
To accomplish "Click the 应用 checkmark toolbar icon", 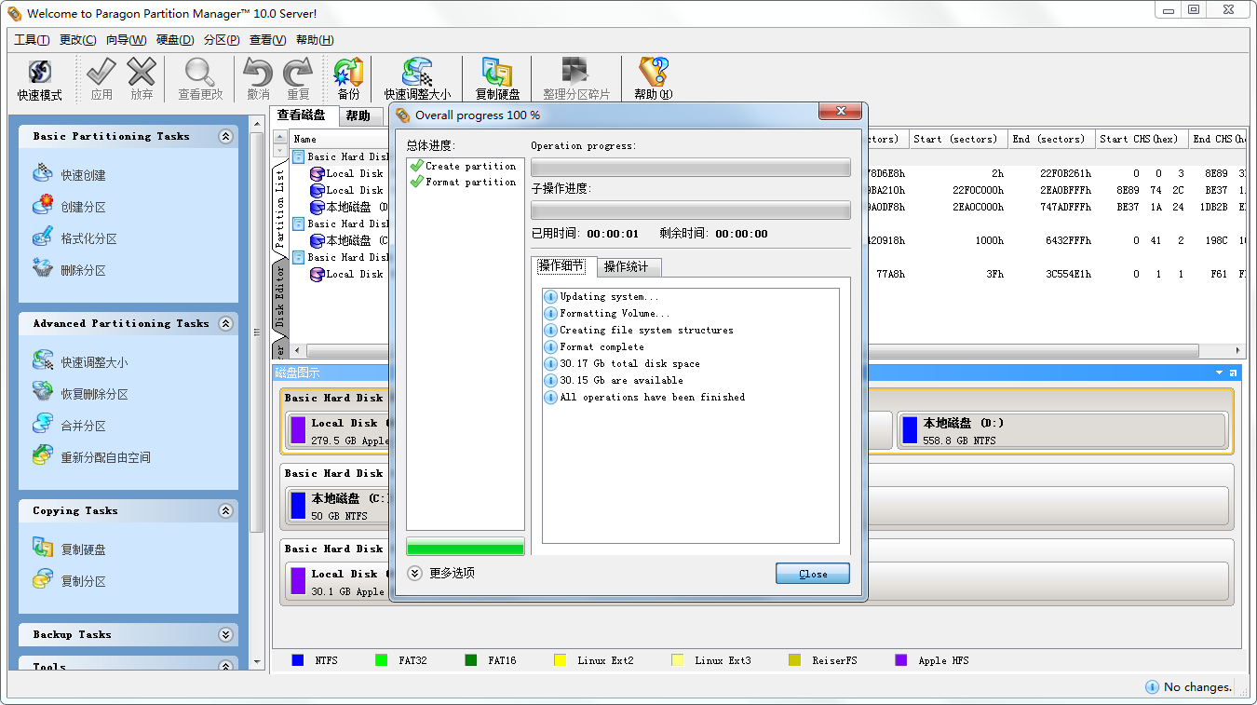I will 101,72.
